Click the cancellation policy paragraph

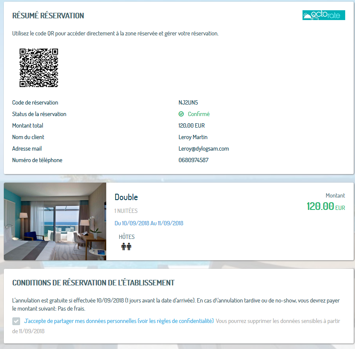point(176,304)
